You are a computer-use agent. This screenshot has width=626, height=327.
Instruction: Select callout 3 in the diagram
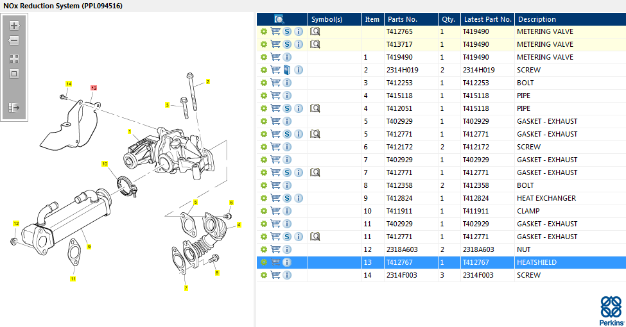(x=168, y=105)
